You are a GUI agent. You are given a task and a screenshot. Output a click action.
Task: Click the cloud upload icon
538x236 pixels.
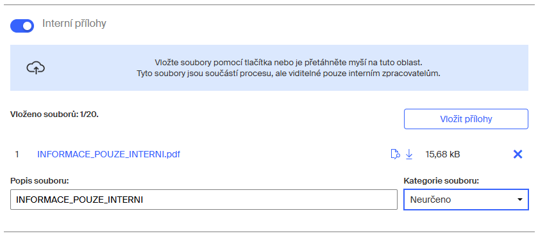click(36, 68)
